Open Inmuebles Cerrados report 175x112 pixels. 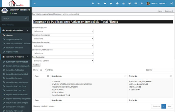point(14,78)
